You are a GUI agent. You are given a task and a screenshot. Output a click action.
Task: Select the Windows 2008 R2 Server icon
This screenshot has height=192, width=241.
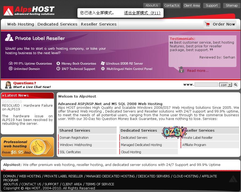tap(103, 63)
